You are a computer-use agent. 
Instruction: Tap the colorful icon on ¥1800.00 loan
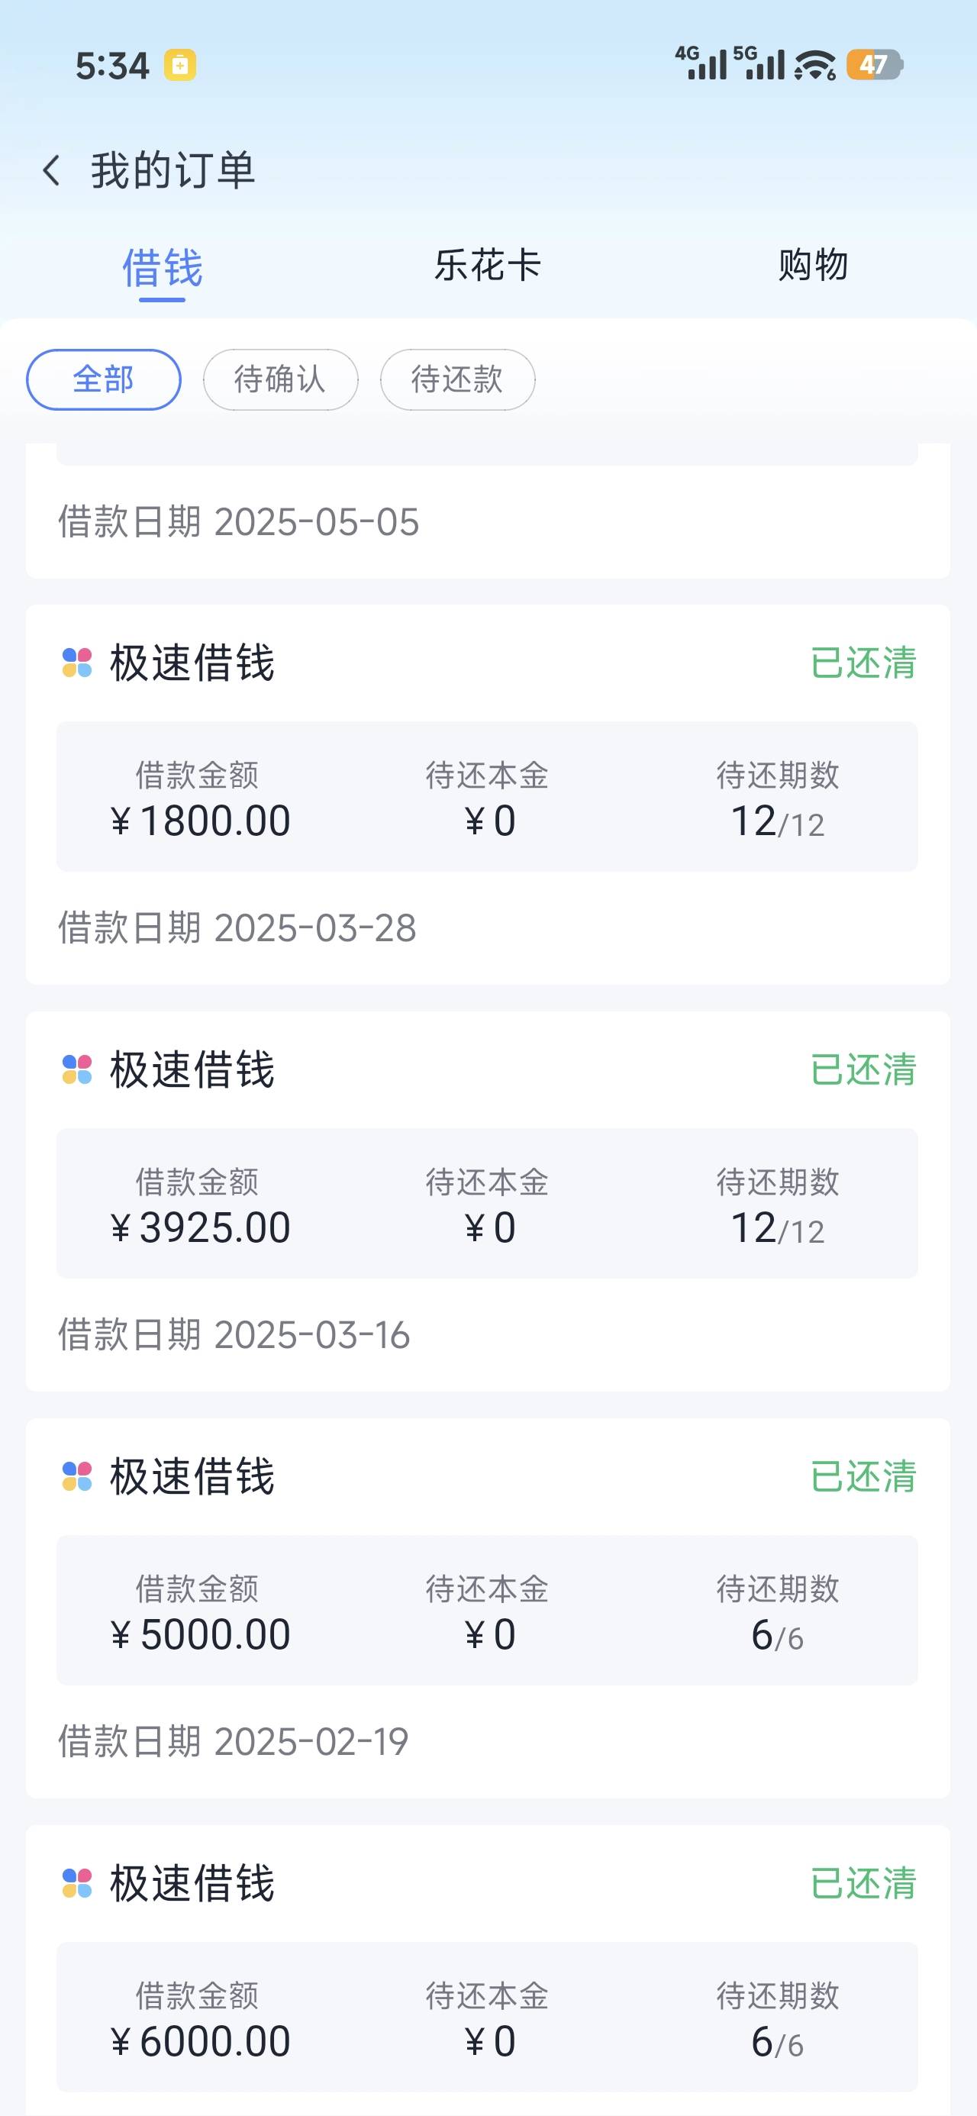point(77,663)
